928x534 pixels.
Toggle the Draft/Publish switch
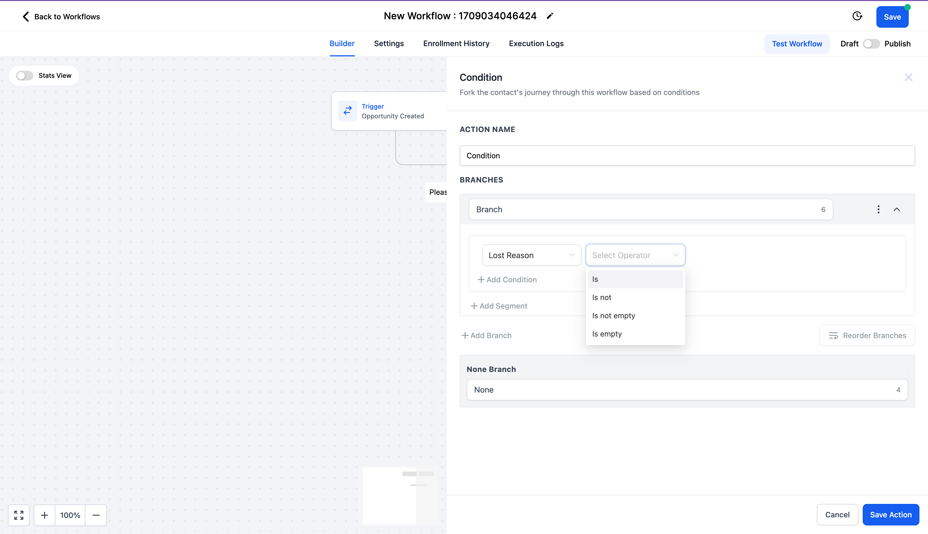pos(871,44)
